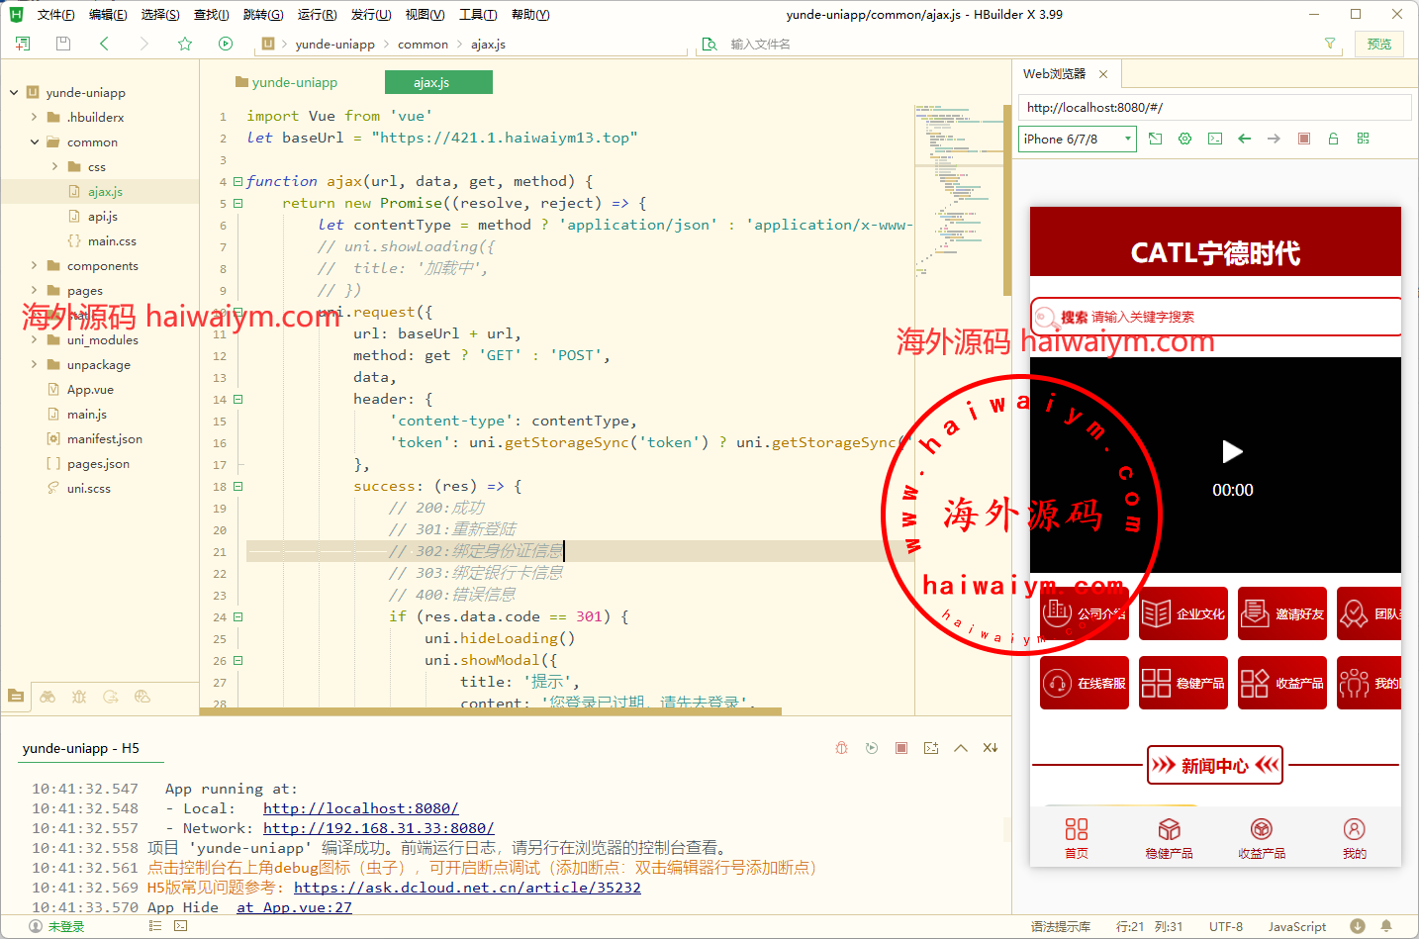Click the run play icon in top toolbar

(226, 44)
